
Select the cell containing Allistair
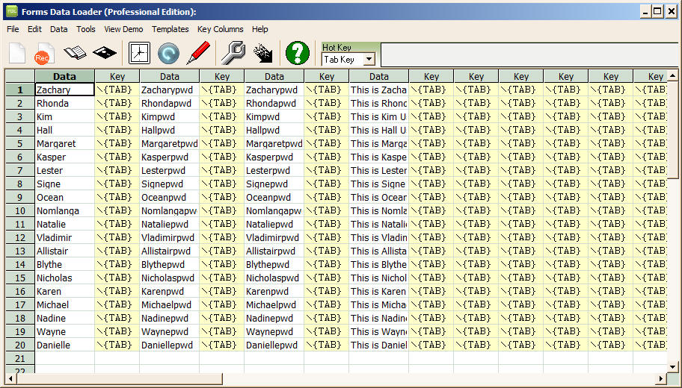pyautogui.click(x=64, y=251)
